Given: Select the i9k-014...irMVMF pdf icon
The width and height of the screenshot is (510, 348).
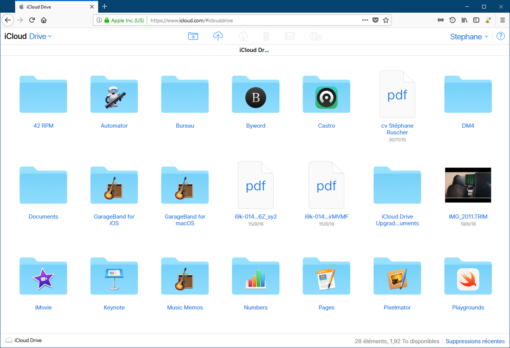Looking at the screenshot, I should [326, 185].
